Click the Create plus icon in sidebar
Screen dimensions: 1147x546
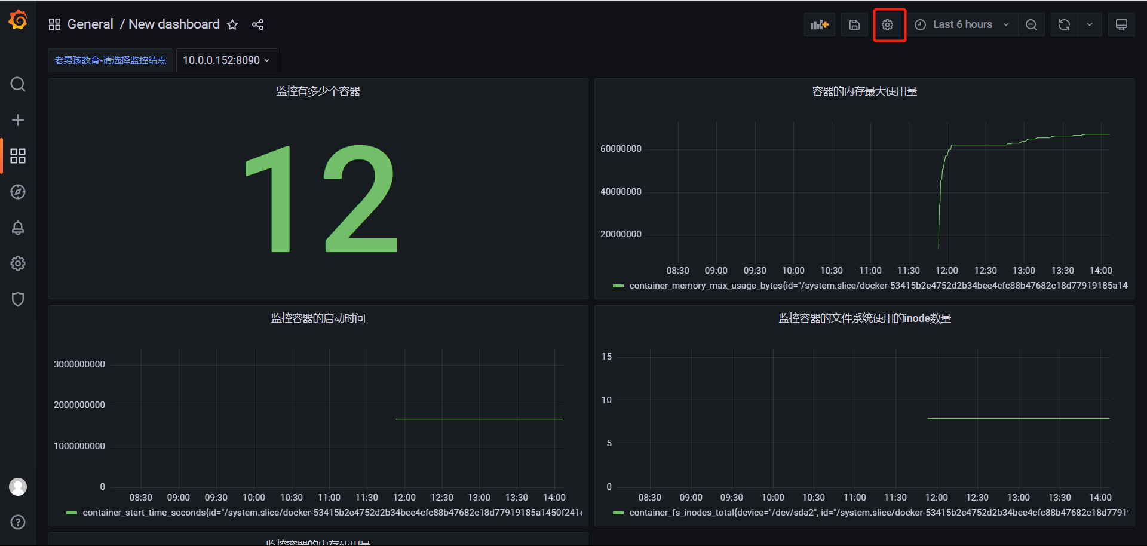pyautogui.click(x=18, y=120)
